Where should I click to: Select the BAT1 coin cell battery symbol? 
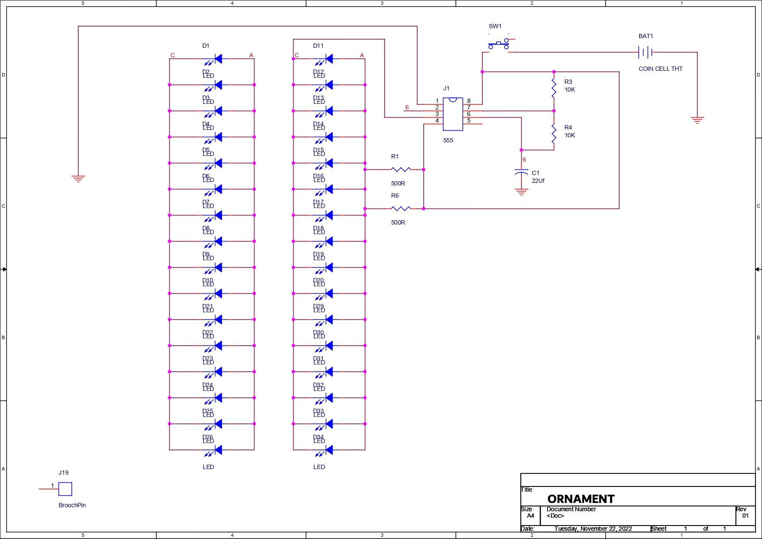[x=645, y=53]
